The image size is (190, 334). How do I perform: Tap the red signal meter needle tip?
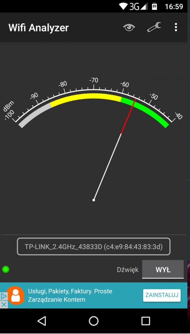tap(135, 100)
